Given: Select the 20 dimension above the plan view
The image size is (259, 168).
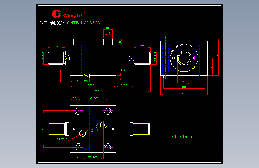Looking at the screenshot, I should [x=74, y=98].
